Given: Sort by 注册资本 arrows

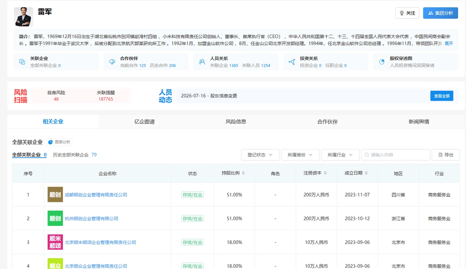Looking at the screenshot, I should tap(325, 173).
